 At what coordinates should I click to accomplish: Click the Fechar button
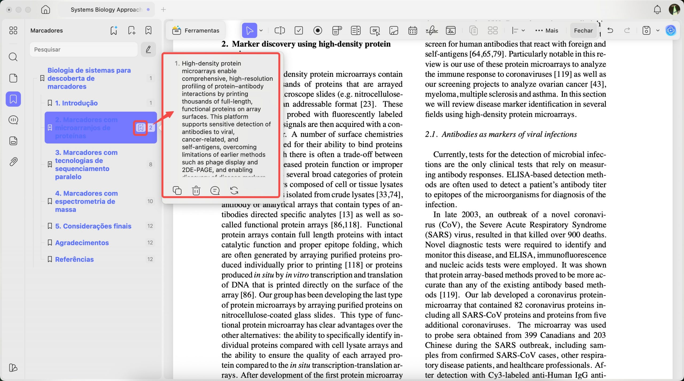pyautogui.click(x=584, y=30)
